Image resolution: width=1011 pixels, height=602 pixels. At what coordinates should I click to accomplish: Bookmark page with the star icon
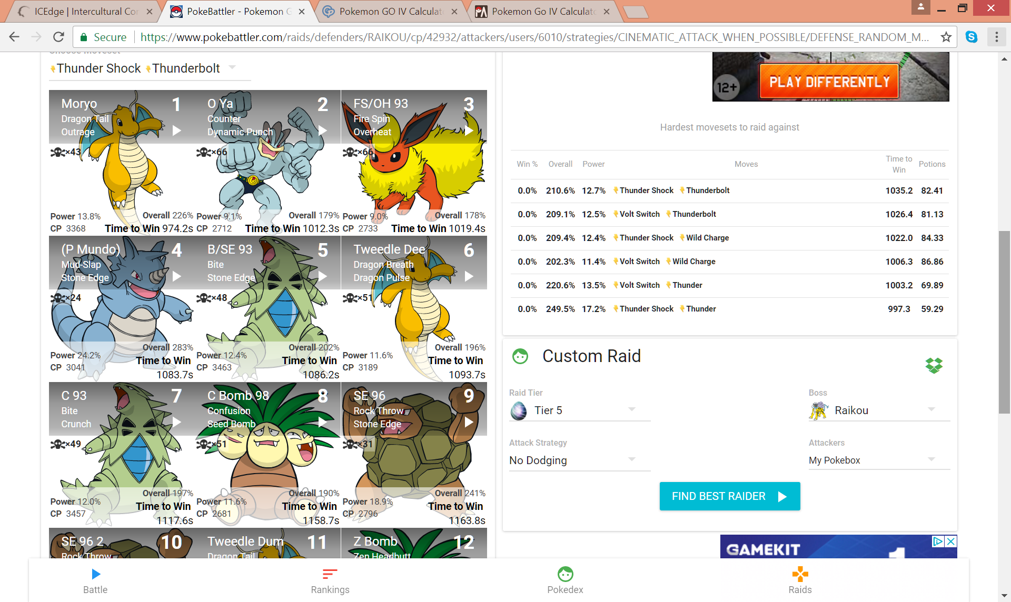click(x=946, y=37)
